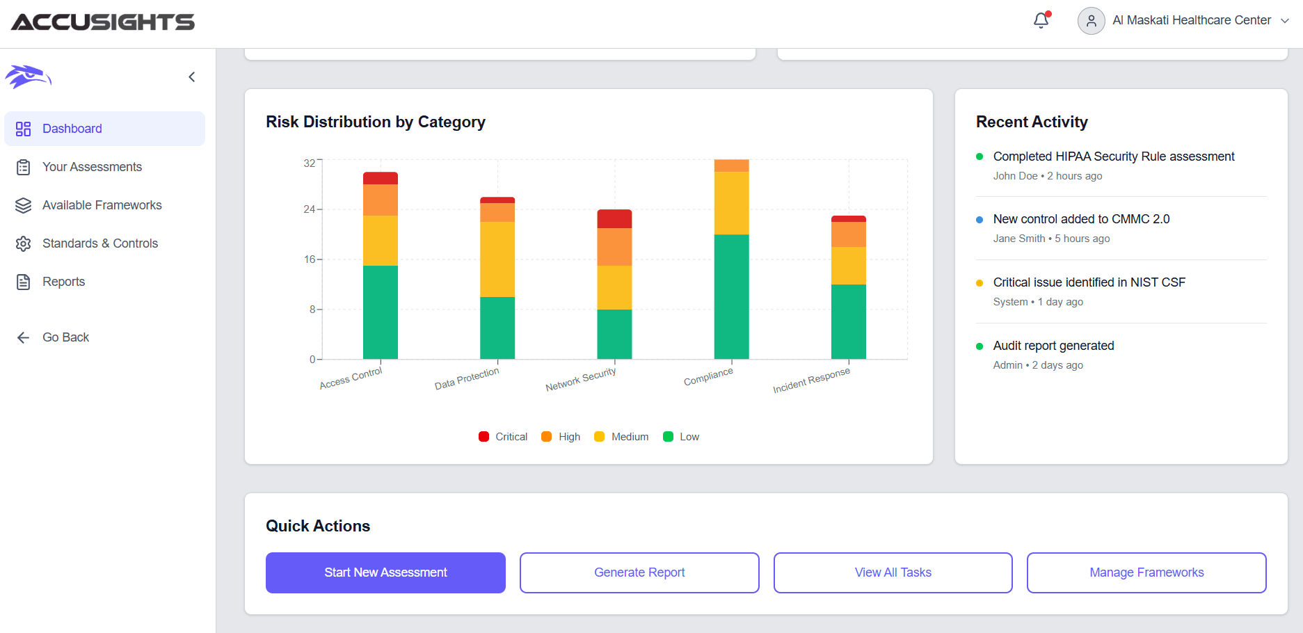
Task: Open the Reports document icon
Action: point(23,281)
